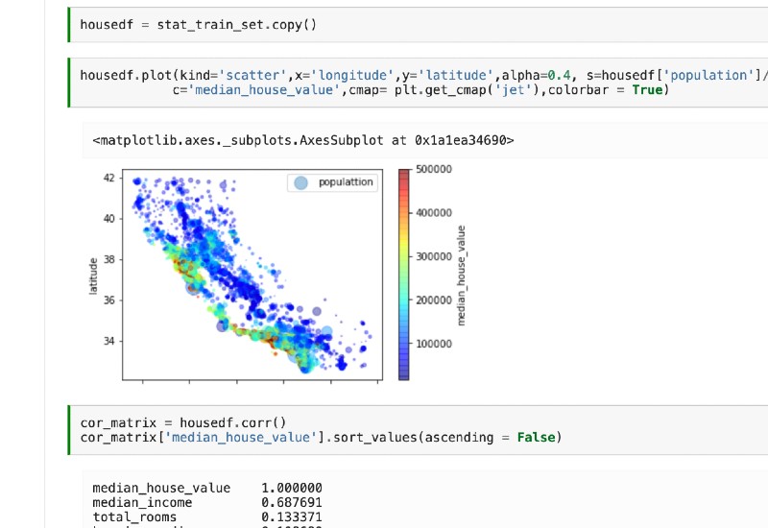768x528 pixels.
Task: Click the 42 y-axis tick label
Action: (x=108, y=178)
